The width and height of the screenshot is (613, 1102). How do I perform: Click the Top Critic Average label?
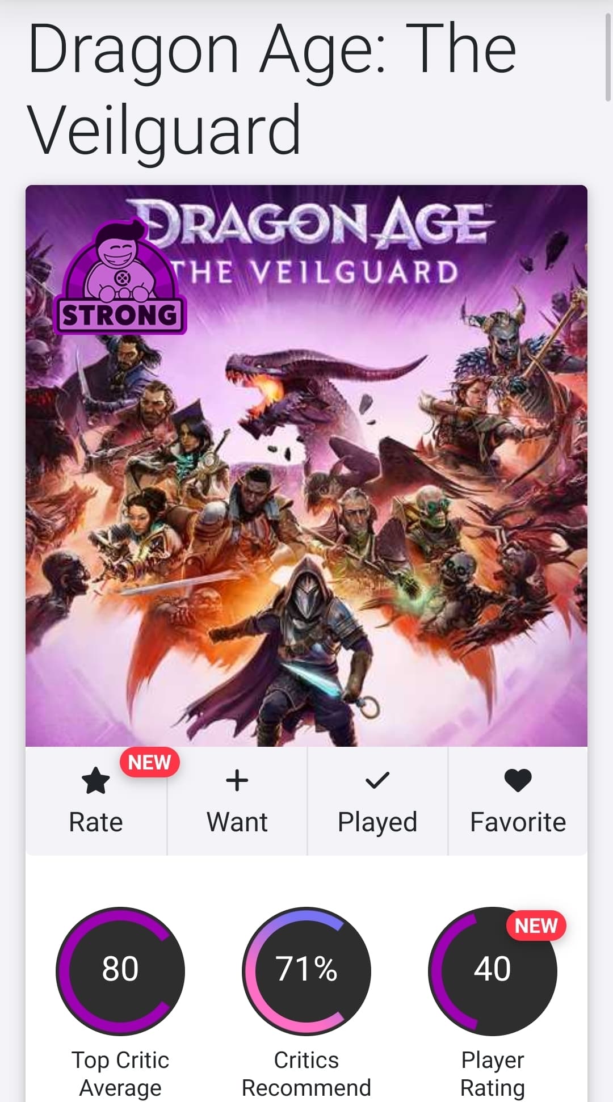click(x=120, y=1074)
